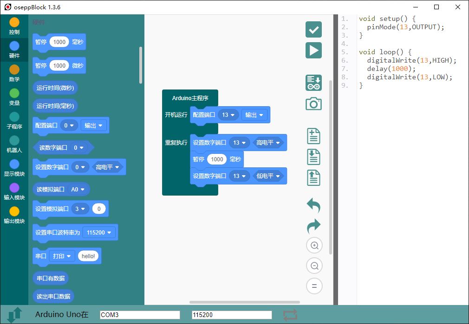Select the 控制 category tab
This screenshot has width=469, height=324.
tap(14, 26)
